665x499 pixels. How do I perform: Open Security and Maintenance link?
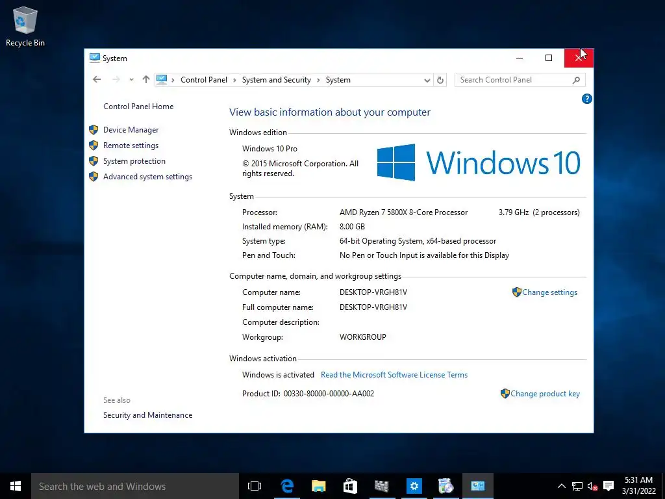click(147, 415)
